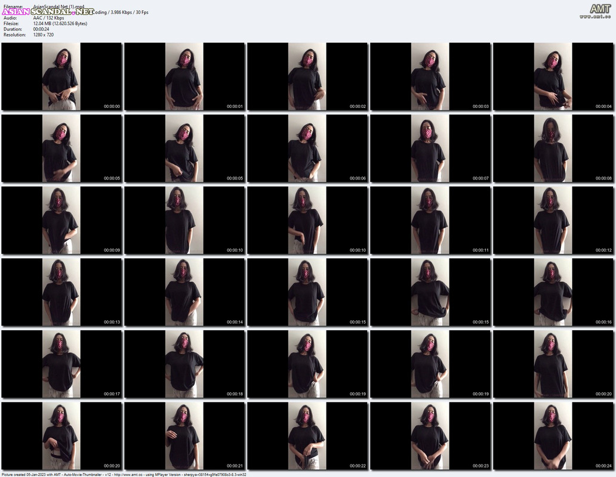The height and width of the screenshot is (477, 616).
Task: Choose the frame stamped 00:00:18
Action: click(x=184, y=364)
